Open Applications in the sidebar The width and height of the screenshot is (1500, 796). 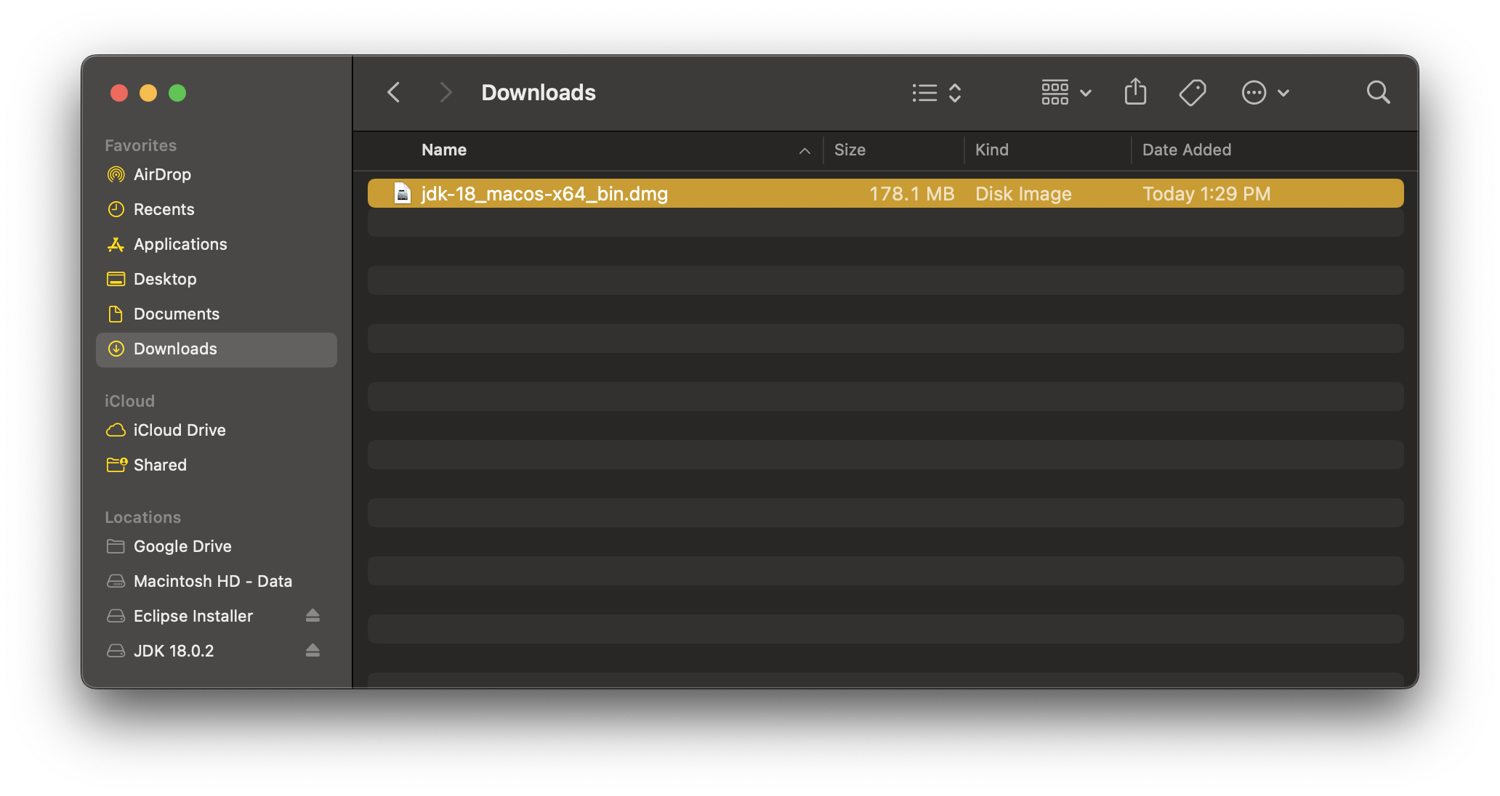tap(180, 244)
